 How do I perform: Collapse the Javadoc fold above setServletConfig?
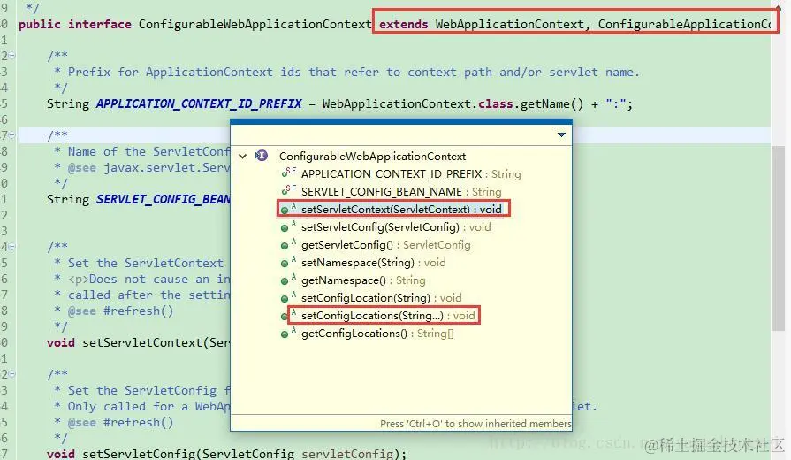11,374
